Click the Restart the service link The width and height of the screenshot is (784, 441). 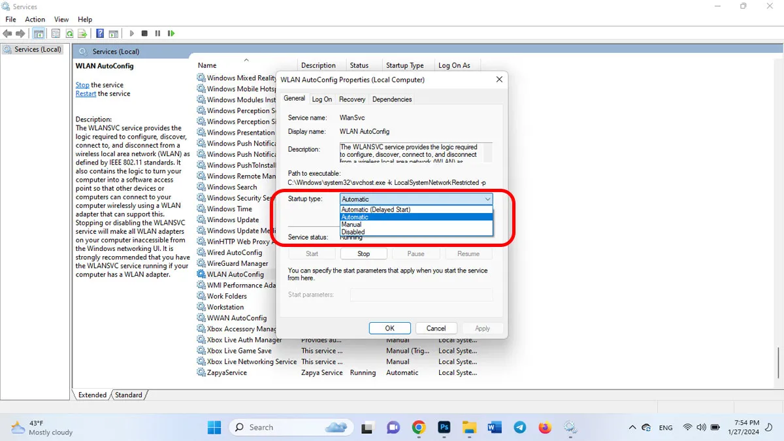[86, 93]
